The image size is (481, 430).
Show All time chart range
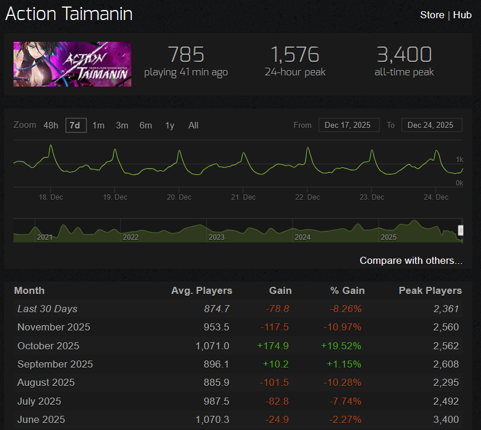193,125
